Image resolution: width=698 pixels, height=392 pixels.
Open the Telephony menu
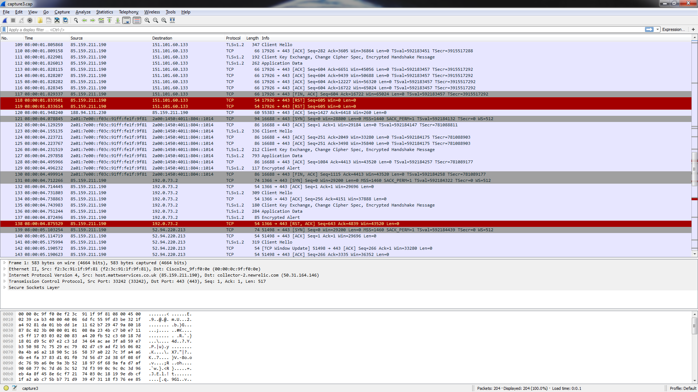[x=129, y=12]
